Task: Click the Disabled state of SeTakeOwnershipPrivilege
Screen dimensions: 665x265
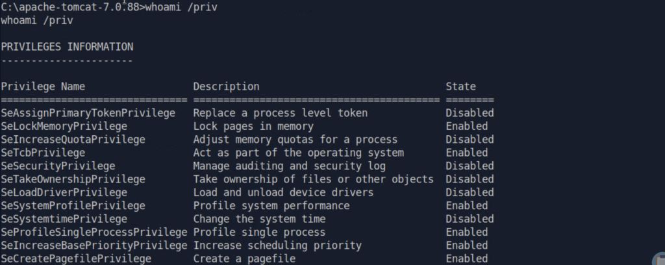Action: click(x=470, y=179)
